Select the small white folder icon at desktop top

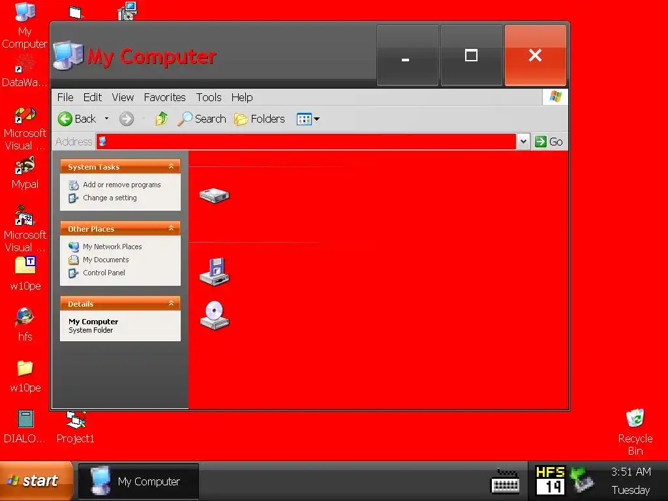click(76, 12)
